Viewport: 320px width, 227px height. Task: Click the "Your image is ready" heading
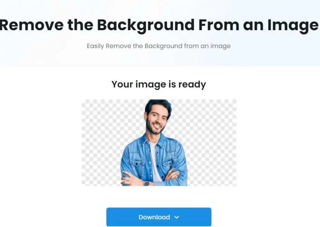coord(159,84)
